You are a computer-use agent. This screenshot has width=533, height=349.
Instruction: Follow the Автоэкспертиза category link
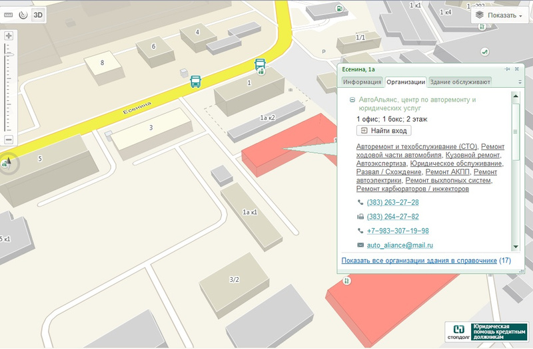[381, 164]
